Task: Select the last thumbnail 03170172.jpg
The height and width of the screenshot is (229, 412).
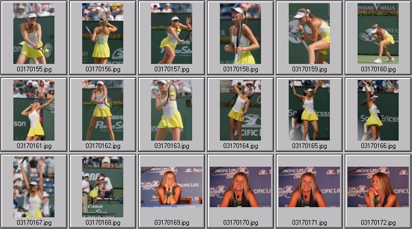Action: (378, 187)
